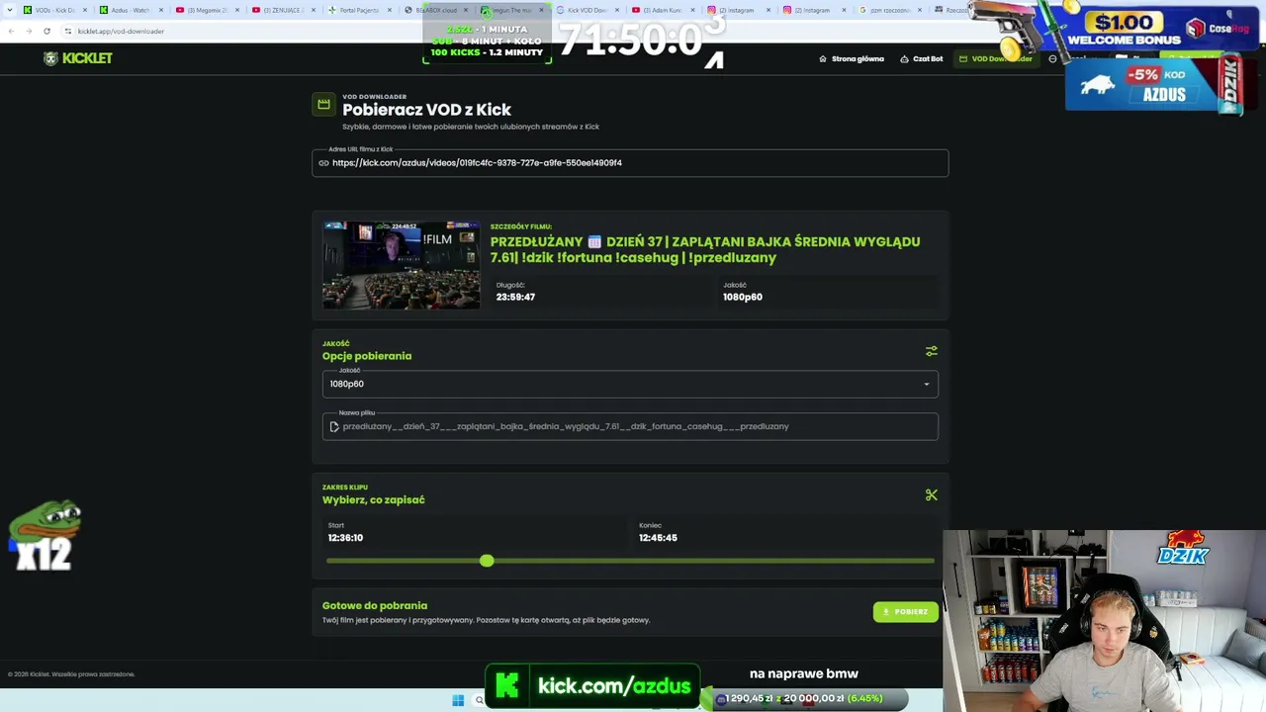This screenshot has width=1266, height=712.
Task: Open the 1080p60 quality dropdown
Action: tap(630, 384)
